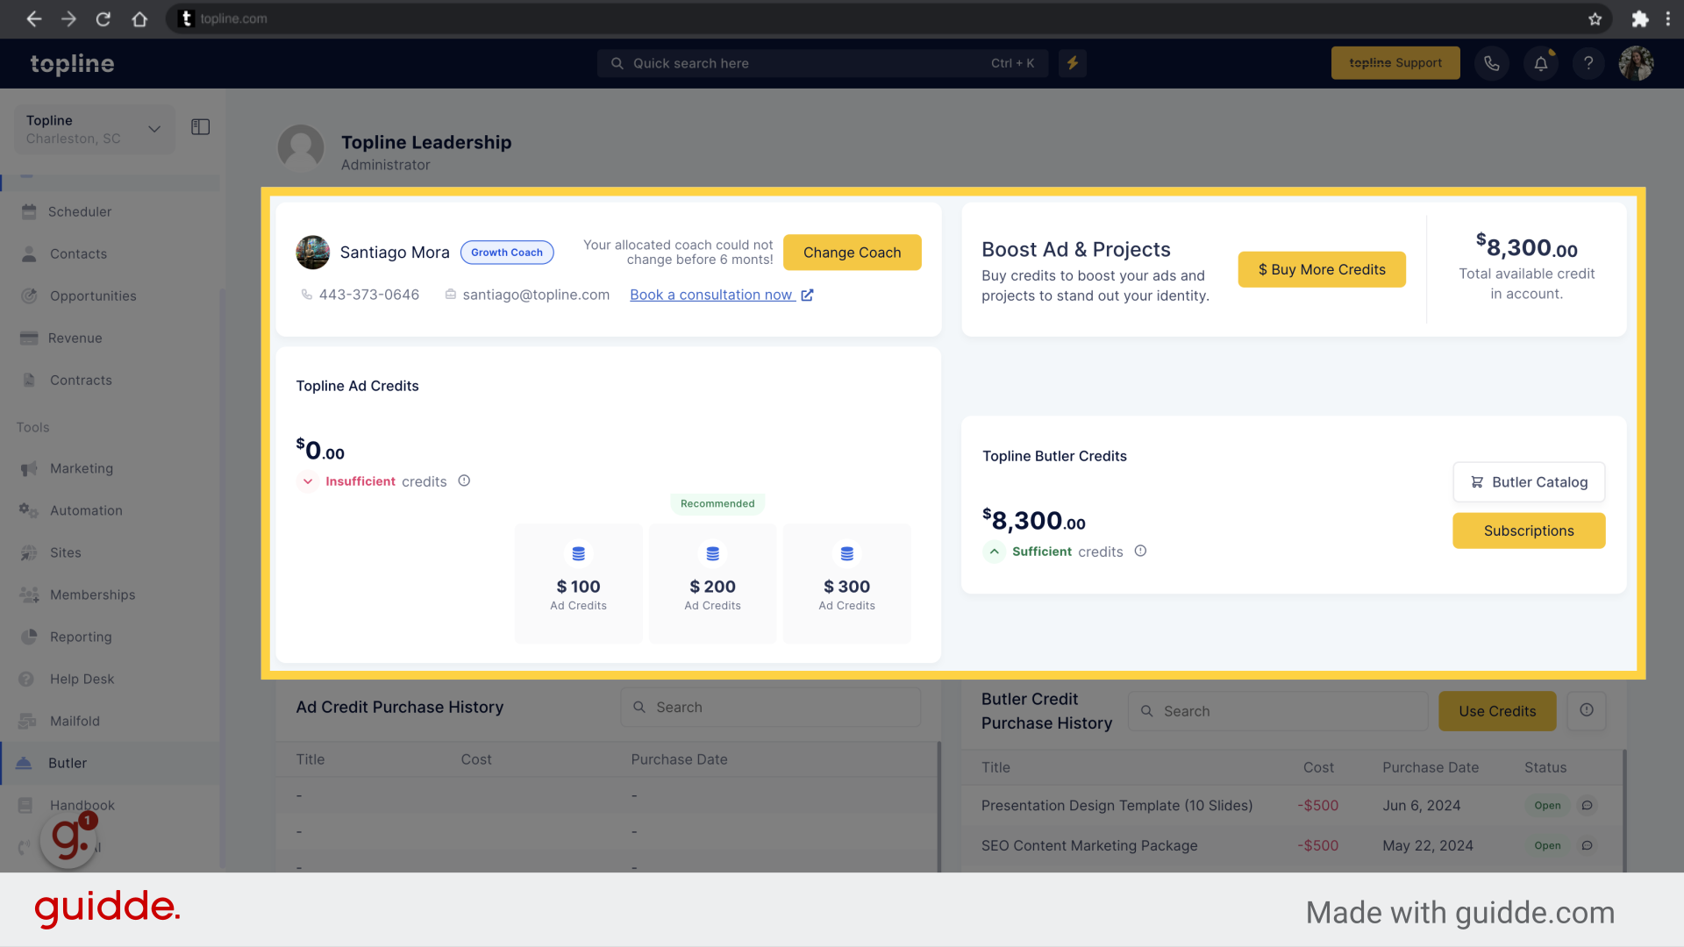Click the Use Credits button
Screen dimensions: 1684x947
(1497, 711)
